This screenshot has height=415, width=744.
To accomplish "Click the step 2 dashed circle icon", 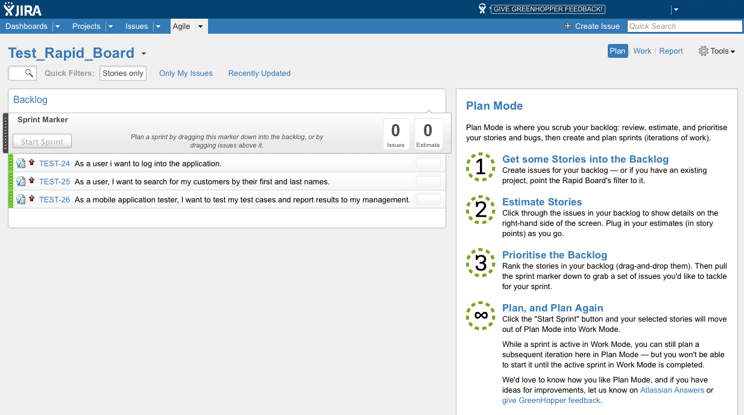I will coord(481,210).
